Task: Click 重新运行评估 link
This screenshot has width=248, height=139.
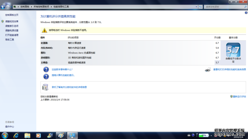Action: (239, 97)
